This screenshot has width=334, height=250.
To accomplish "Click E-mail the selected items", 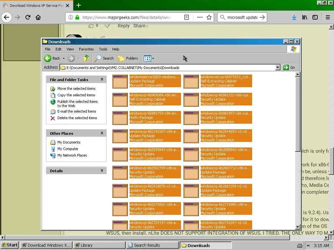I will click(77, 111).
